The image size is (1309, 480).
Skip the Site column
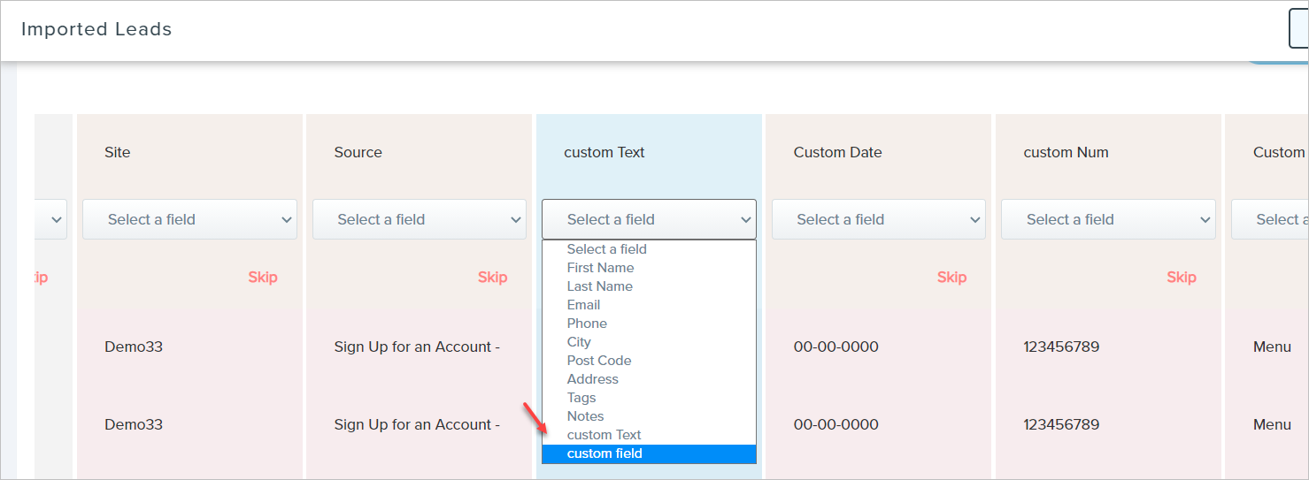tap(263, 278)
